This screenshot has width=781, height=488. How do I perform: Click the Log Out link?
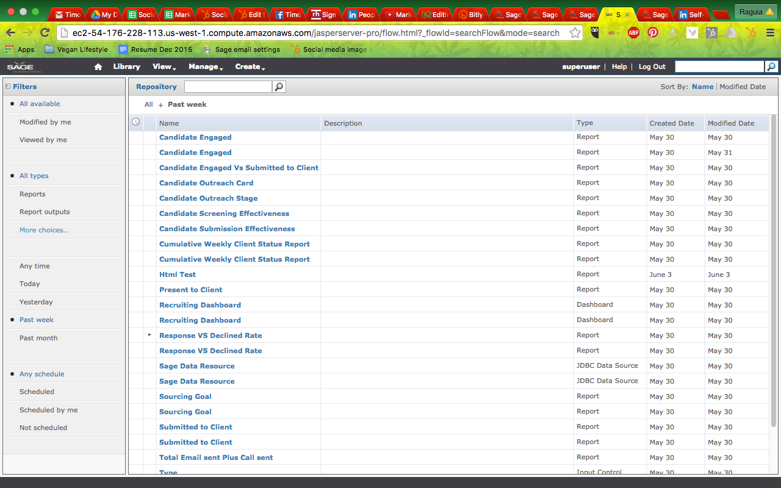652,67
